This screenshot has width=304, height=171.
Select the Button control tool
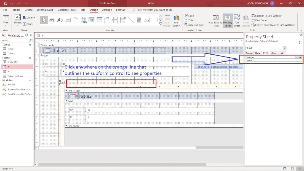(x=68, y=20)
